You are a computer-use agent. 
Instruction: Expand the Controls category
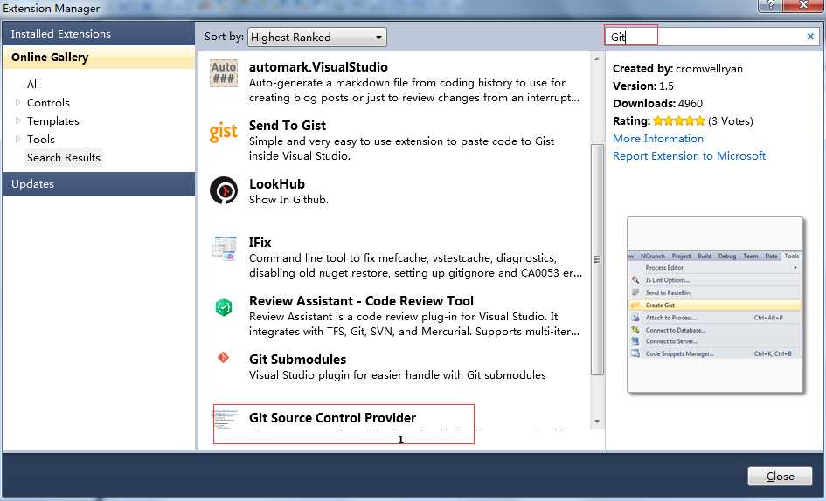click(17, 102)
